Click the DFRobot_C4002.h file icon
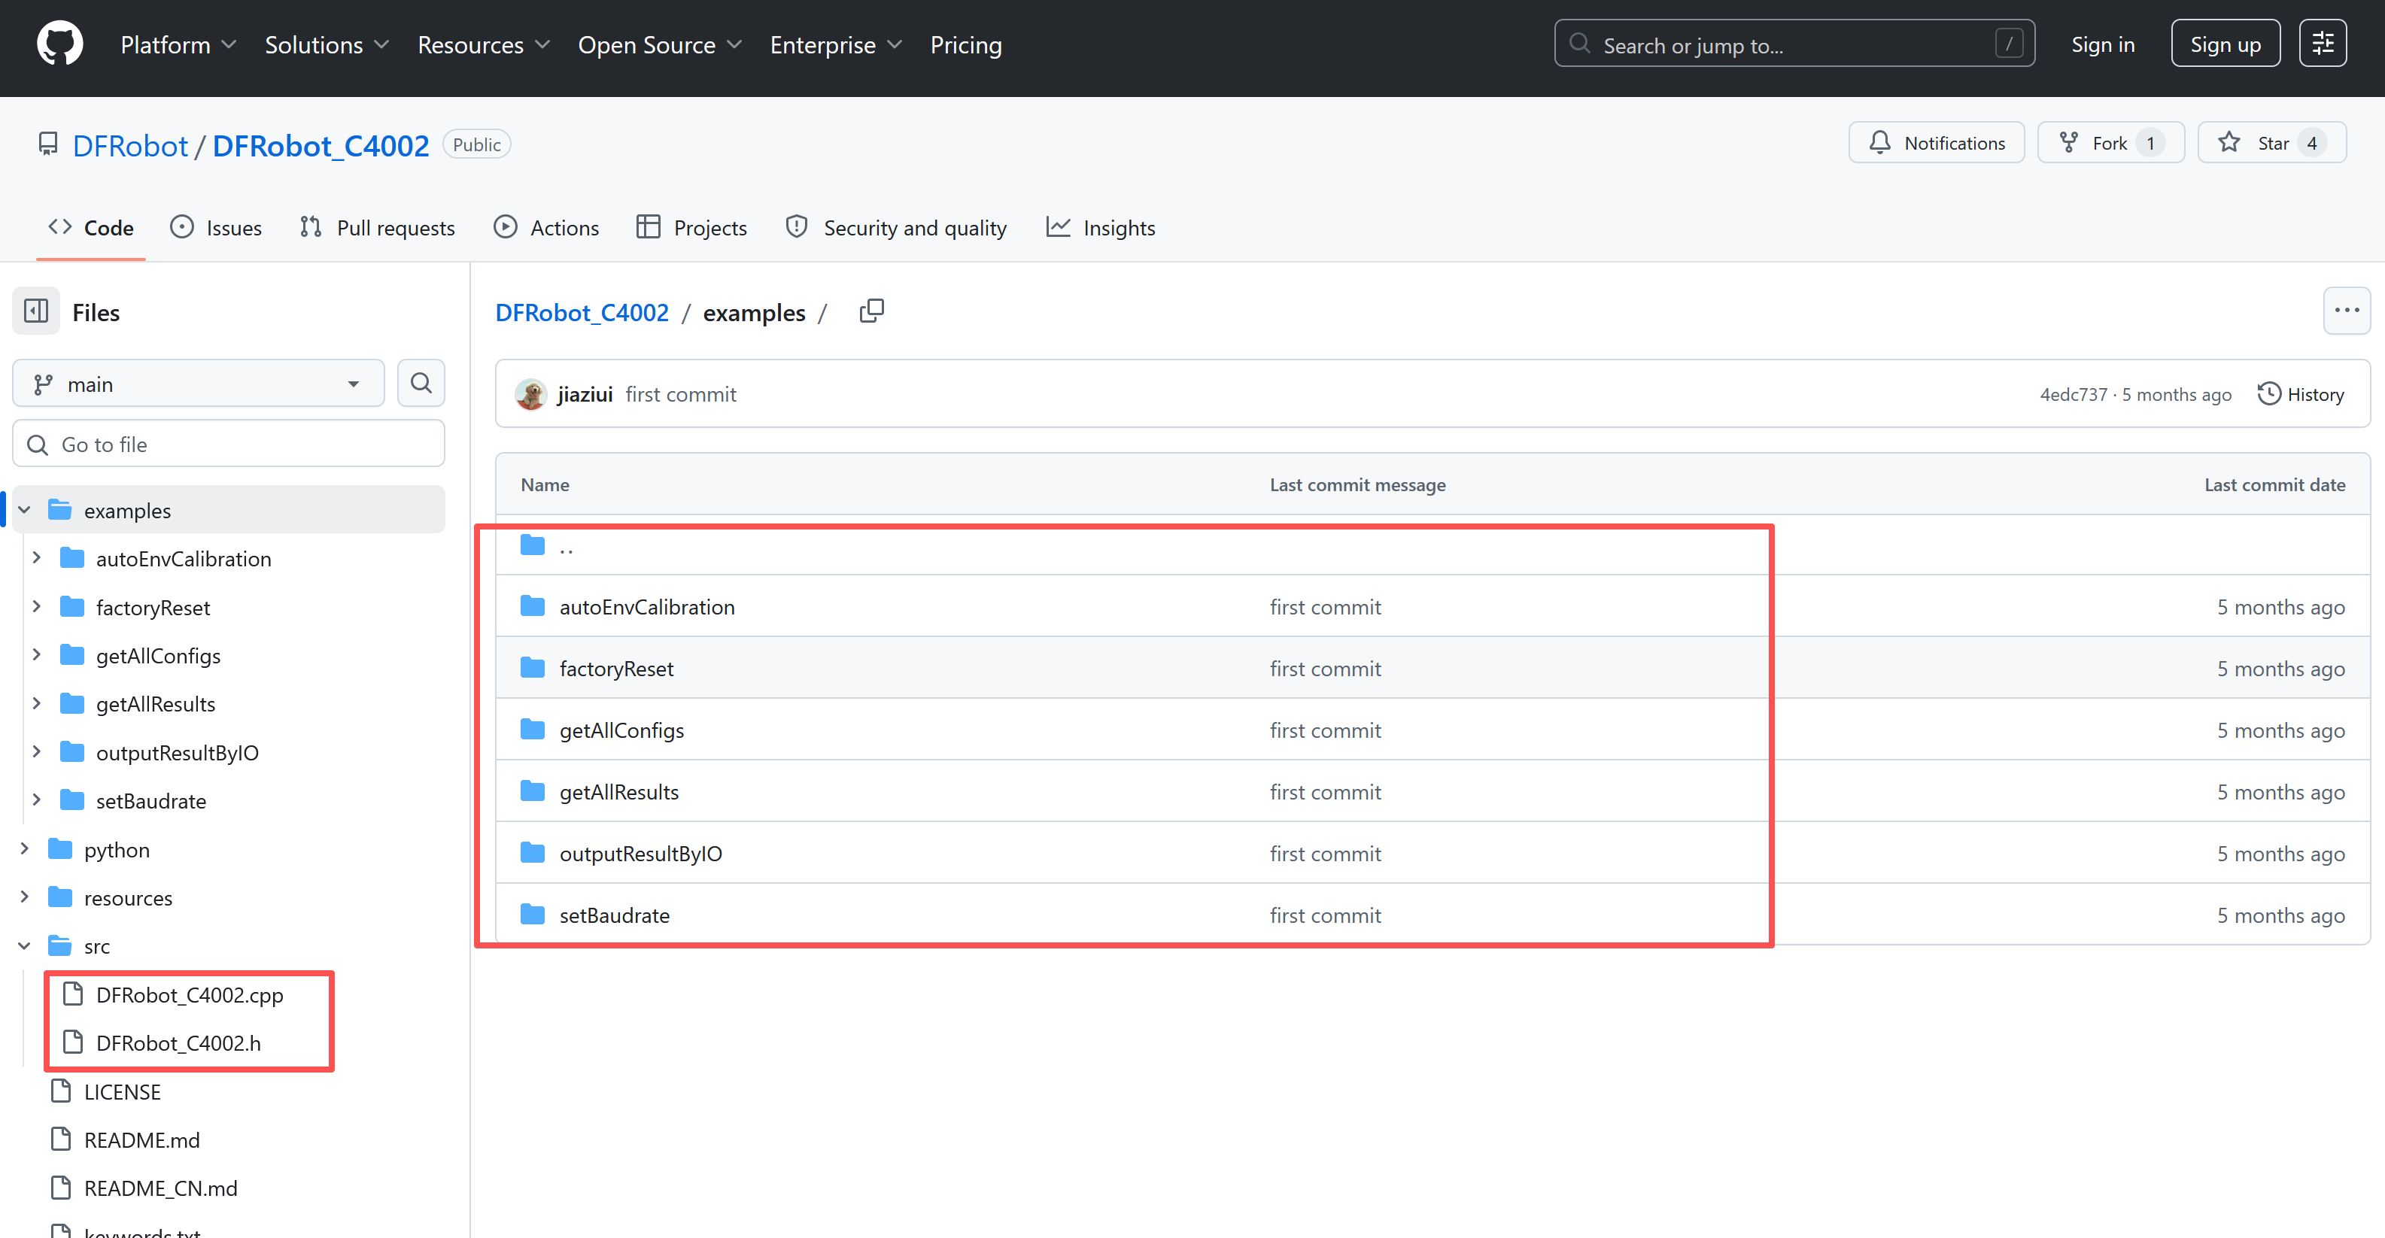The image size is (2385, 1238). click(x=72, y=1042)
